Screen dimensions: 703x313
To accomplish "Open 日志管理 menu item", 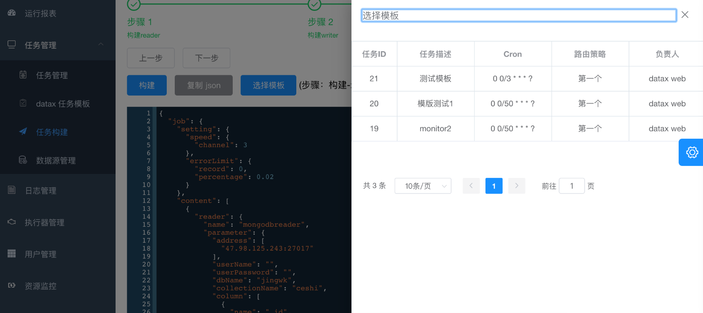I will tap(40, 191).
